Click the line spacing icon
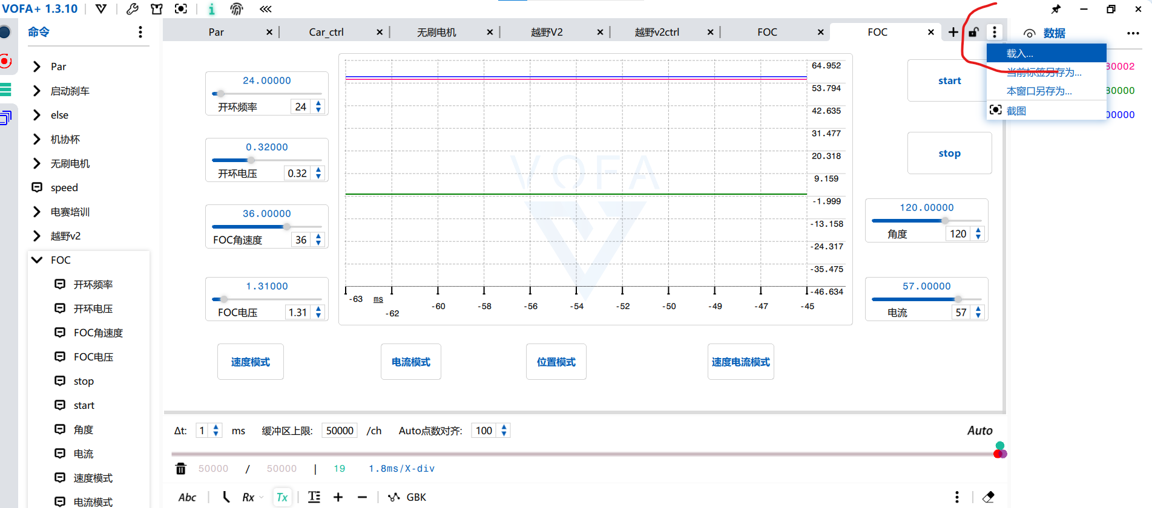This screenshot has width=1152, height=508. pyautogui.click(x=314, y=497)
